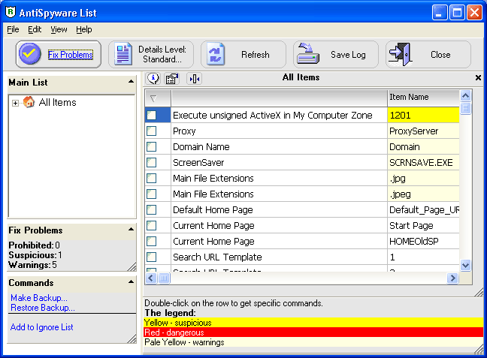
Task: Click the table's scroll left arrow
Action: 151,278
